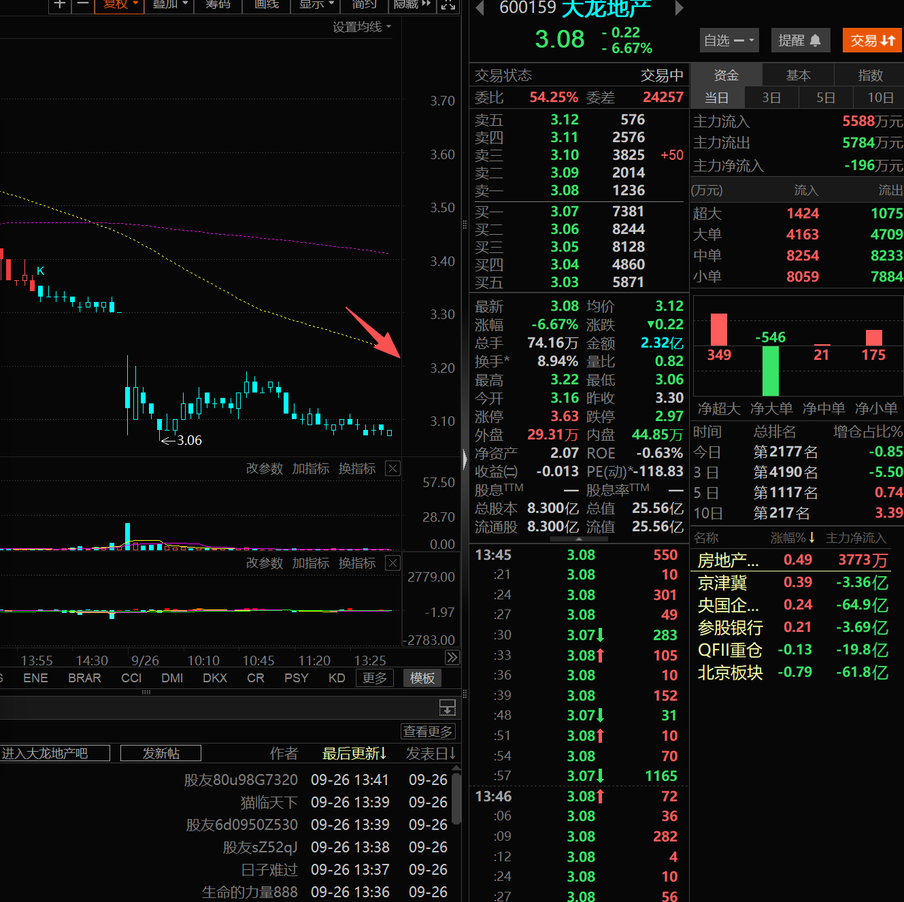The height and width of the screenshot is (902, 904).
Task: Go to previous stock with left arrow
Action: [480, 8]
